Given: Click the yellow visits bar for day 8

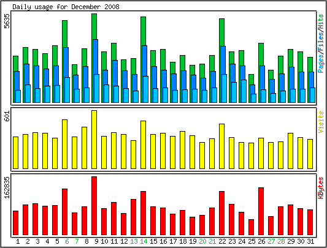Looking at the screenshot, I should click(x=84, y=148).
